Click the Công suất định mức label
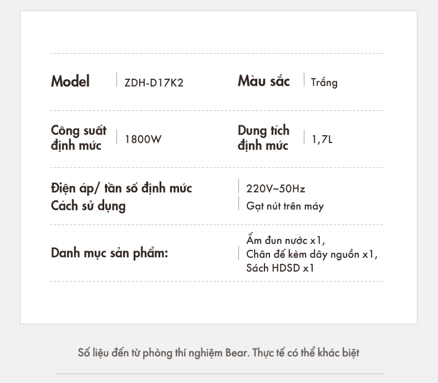 click(x=79, y=137)
